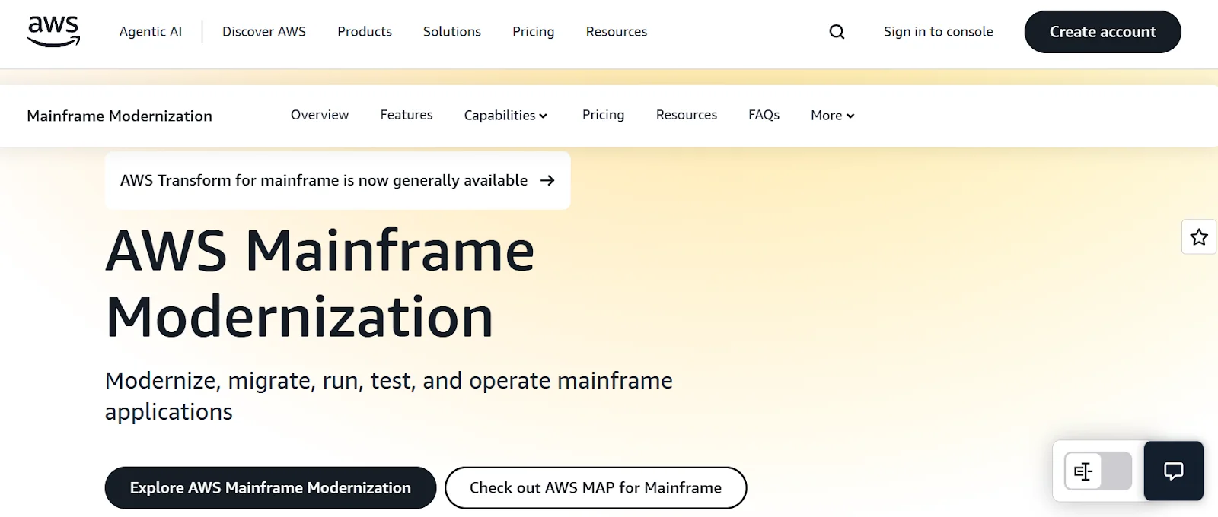Expand the More dropdown

(x=833, y=116)
